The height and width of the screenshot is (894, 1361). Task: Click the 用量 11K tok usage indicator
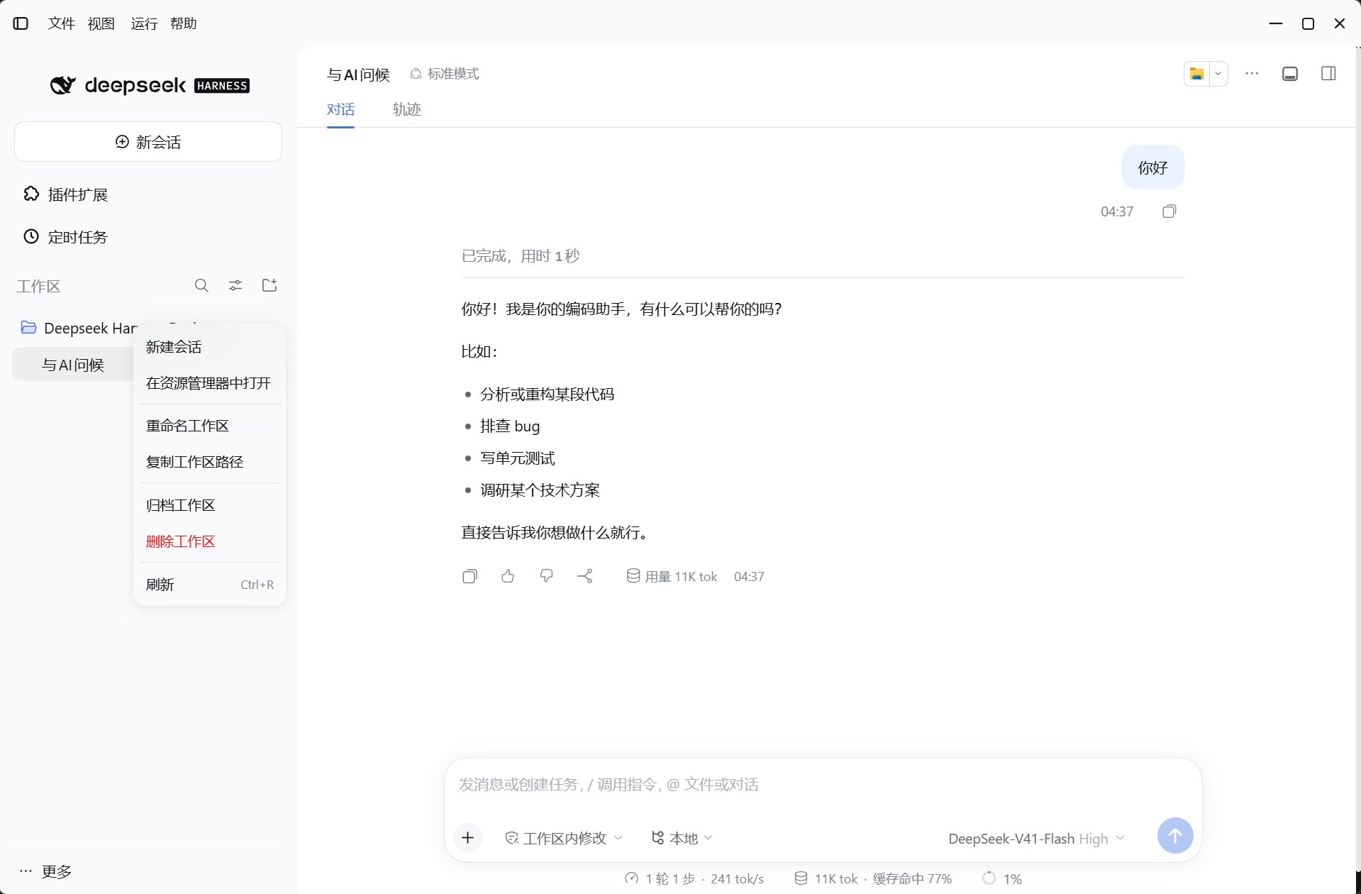pos(672,576)
